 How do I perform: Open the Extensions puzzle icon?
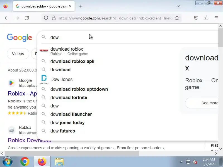(x=206, y=18)
